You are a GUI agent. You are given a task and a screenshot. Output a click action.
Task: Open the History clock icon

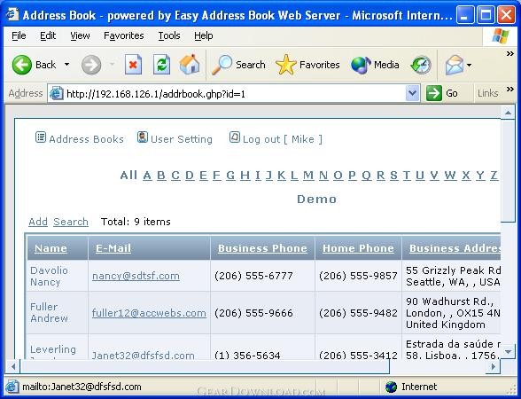point(421,65)
